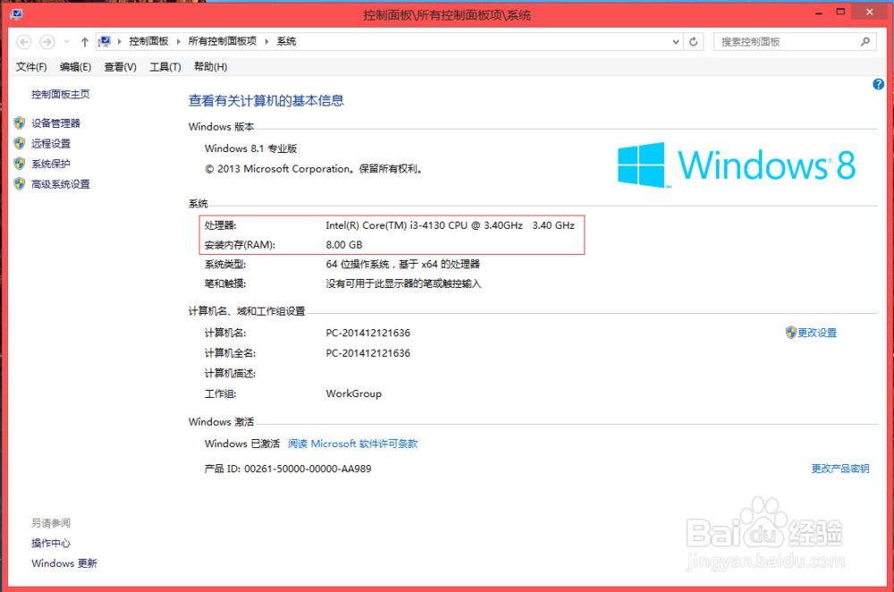Click the computer icon in address bar
894x592 pixels.
105,41
